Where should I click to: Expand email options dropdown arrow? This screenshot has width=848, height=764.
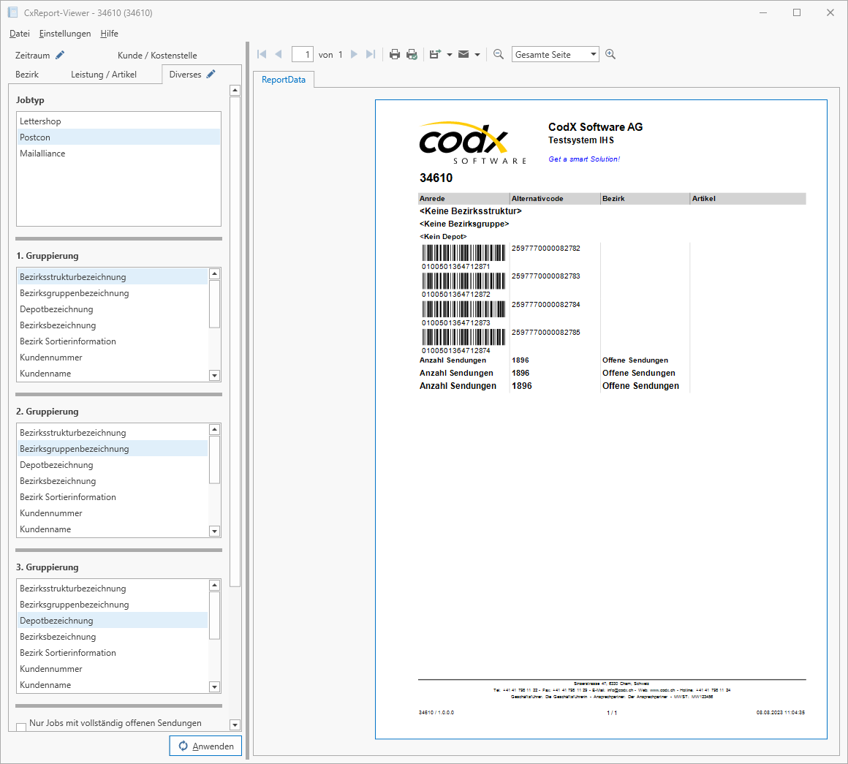point(477,55)
